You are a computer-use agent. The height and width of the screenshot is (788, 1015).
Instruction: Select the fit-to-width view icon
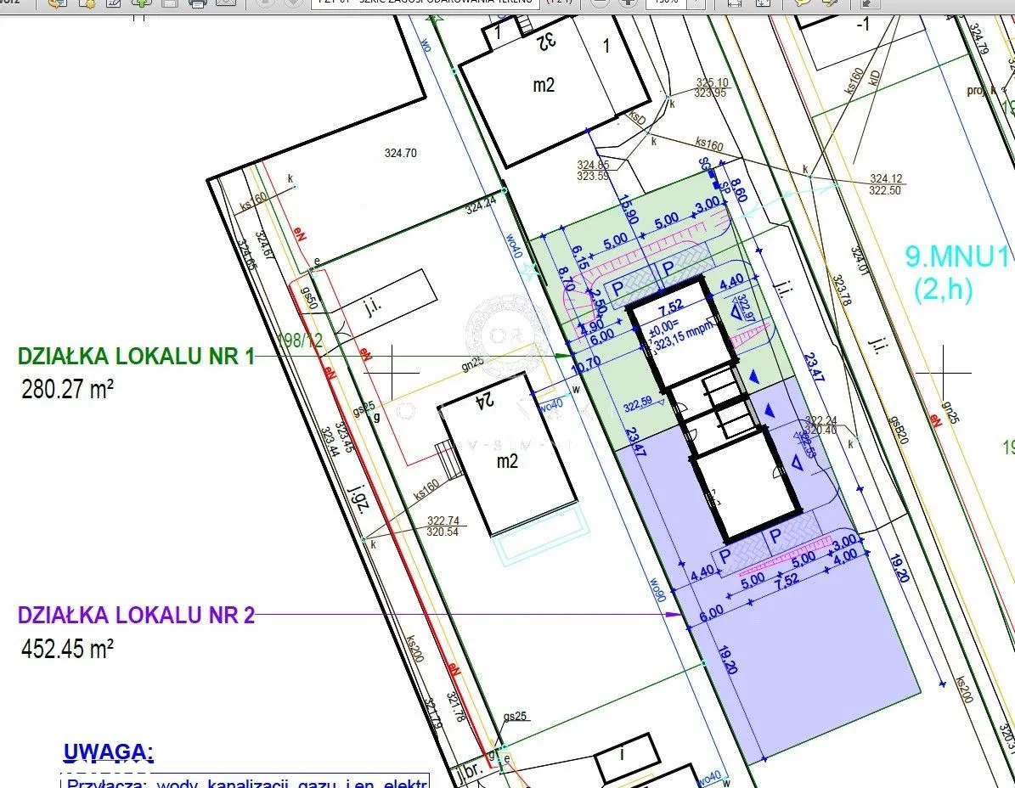point(735,3)
